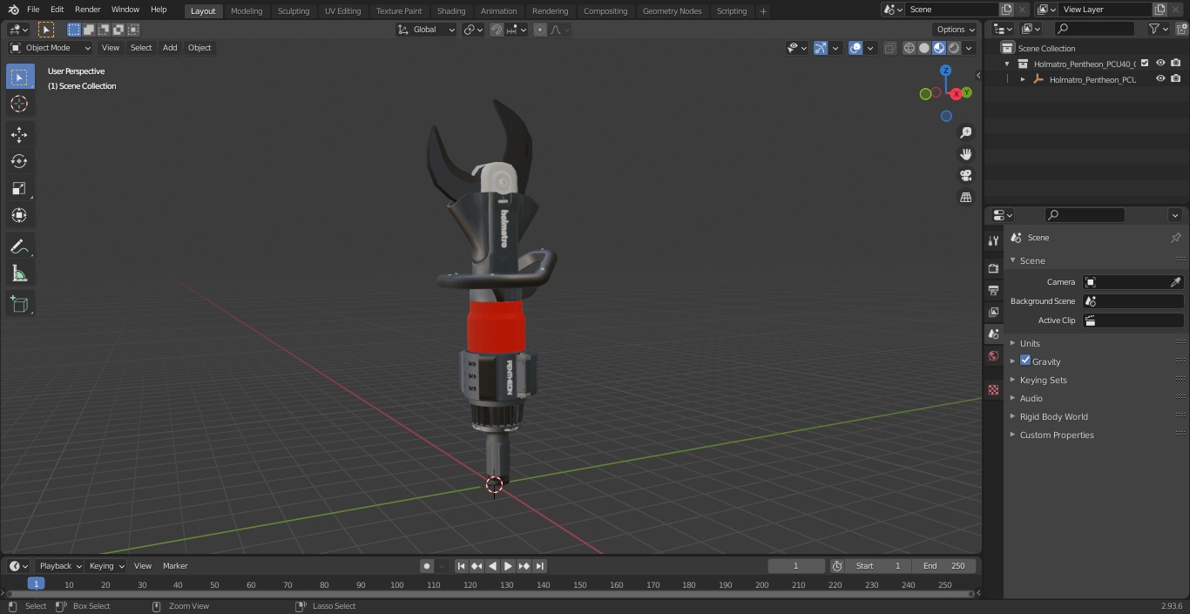Open the Object Mode dropdown
The width and height of the screenshot is (1190, 614).
(51, 48)
